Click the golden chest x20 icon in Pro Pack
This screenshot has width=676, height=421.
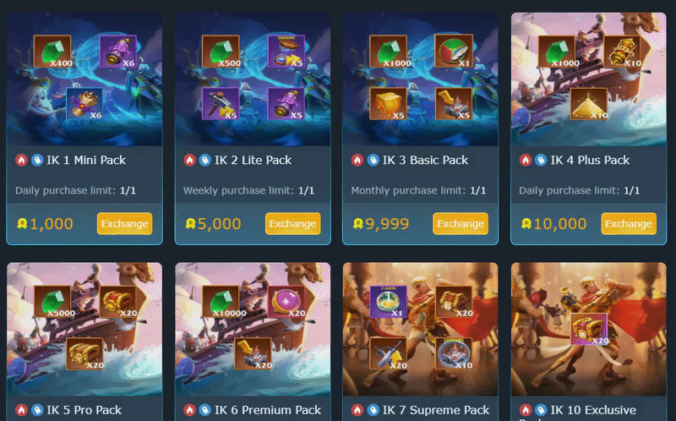84,353
